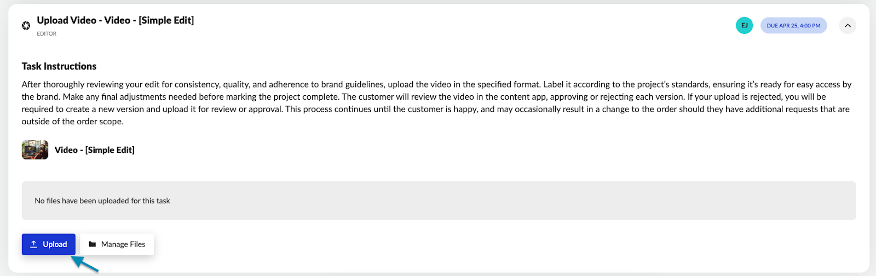Collapse the task card using the chevron
Viewport: 876px width, 276px height.
pyautogui.click(x=847, y=26)
